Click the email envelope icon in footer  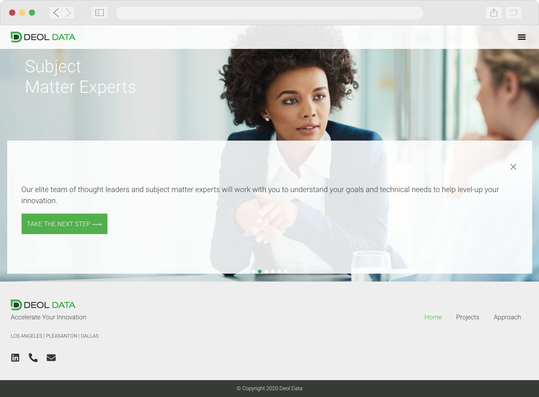(x=51, y=357)
